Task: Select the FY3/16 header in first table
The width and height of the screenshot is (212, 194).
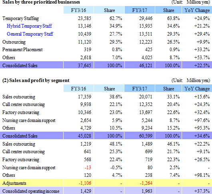Action: click(78, 10)
